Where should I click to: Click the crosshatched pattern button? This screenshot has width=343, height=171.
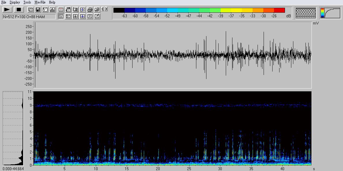[306, 13]
